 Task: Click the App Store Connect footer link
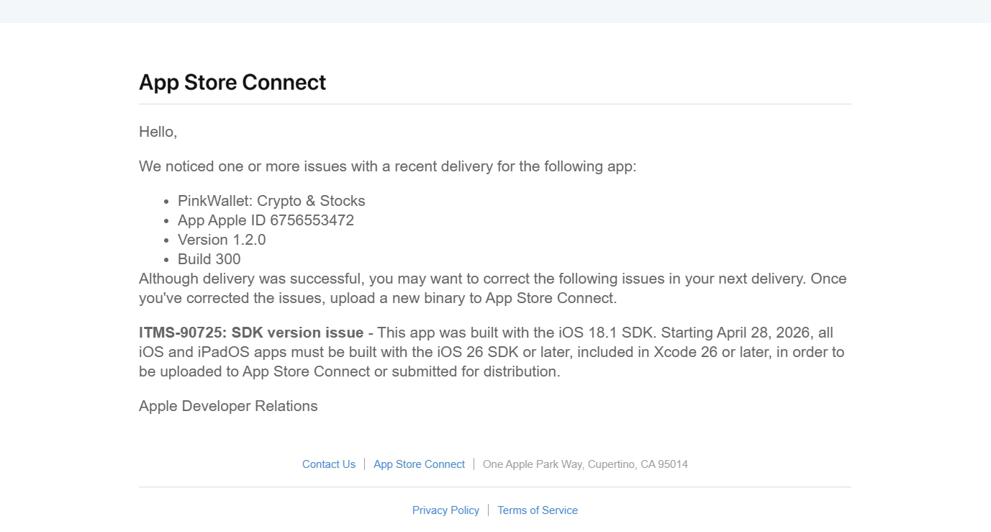coord(419,464)
